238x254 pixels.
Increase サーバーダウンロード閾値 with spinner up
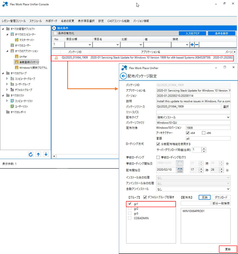[204, 148]
